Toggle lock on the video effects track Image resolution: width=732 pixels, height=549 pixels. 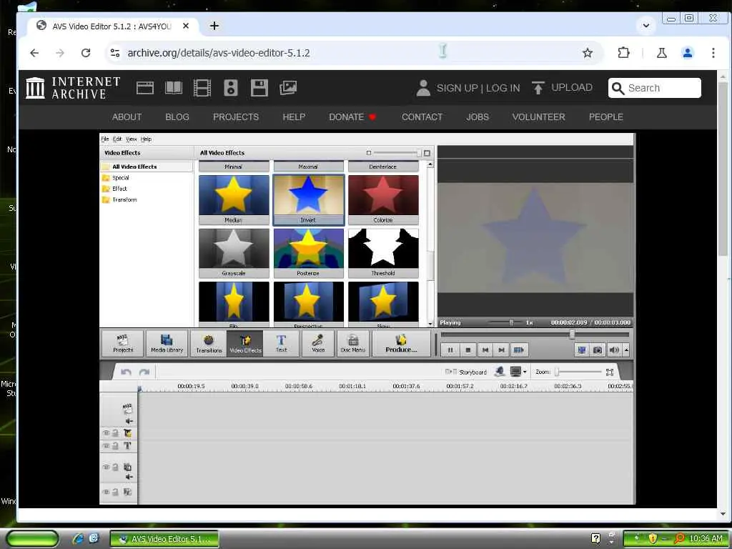[x=115, y=433]
